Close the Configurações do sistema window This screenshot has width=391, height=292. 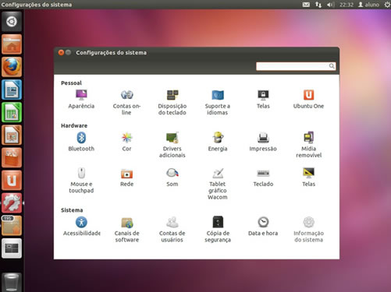[x=61, y=52]
